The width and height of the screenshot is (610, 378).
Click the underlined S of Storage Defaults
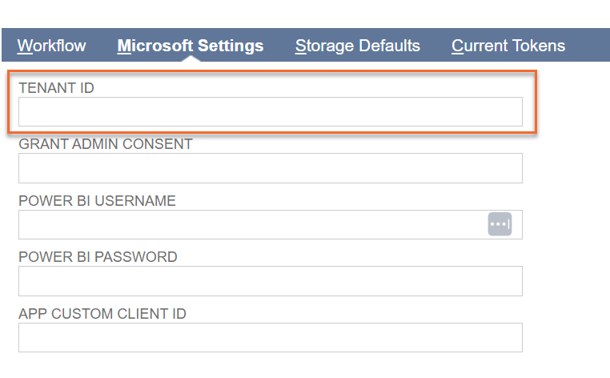point(300,46)
